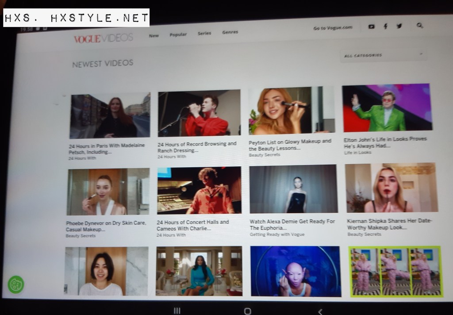Open the New menu item

coord(154,35)
